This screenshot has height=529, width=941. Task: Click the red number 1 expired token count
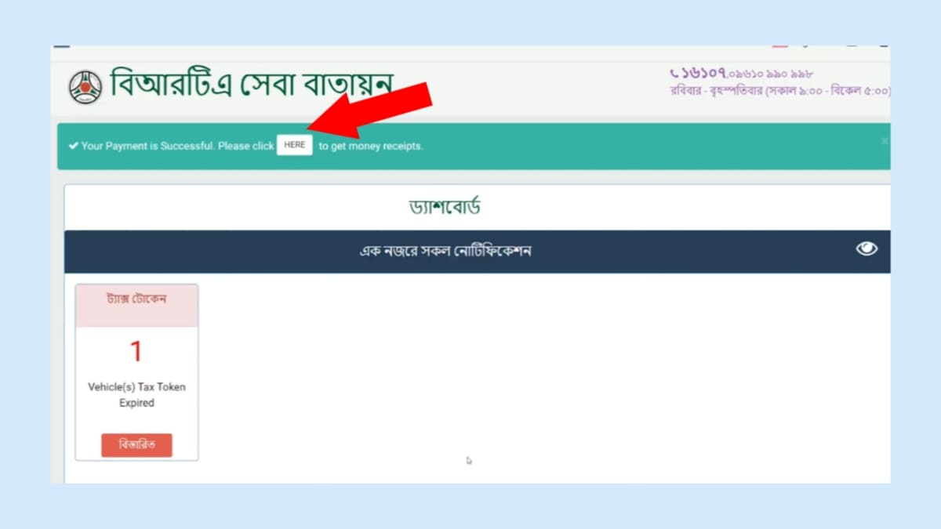tap(136, 351)
